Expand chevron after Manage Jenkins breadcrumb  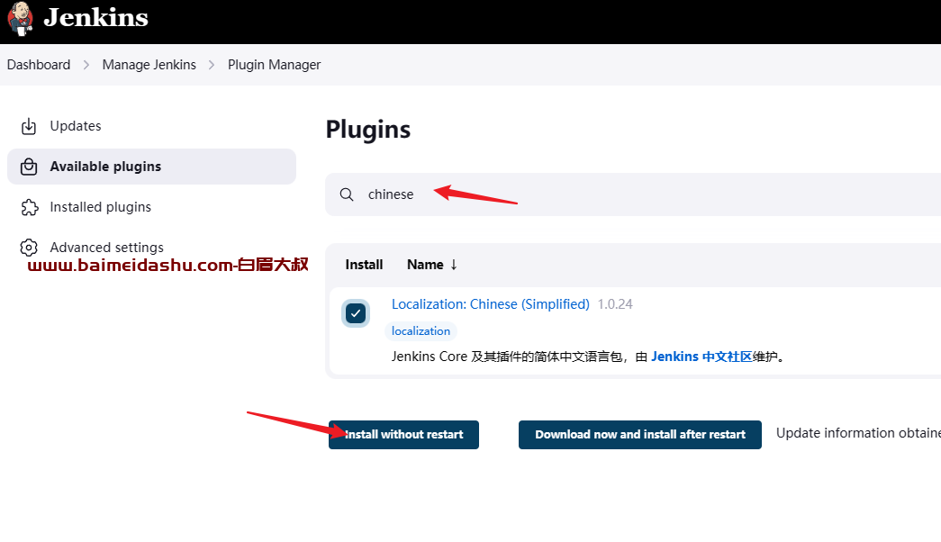[x=212, y=65]
